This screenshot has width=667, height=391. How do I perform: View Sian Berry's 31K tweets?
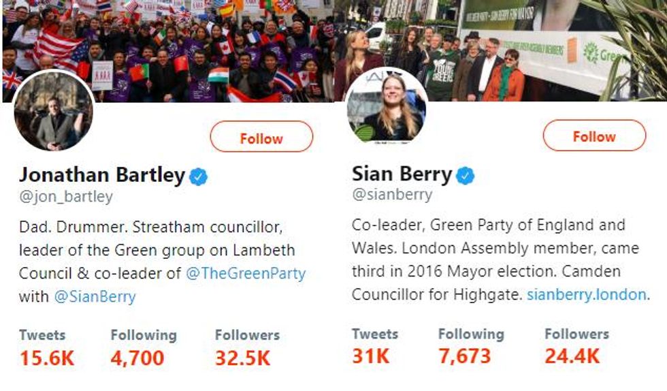point(375,346)
